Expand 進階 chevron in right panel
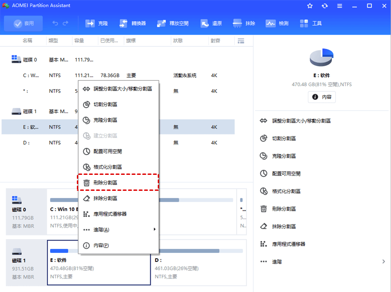 point(383,262)
